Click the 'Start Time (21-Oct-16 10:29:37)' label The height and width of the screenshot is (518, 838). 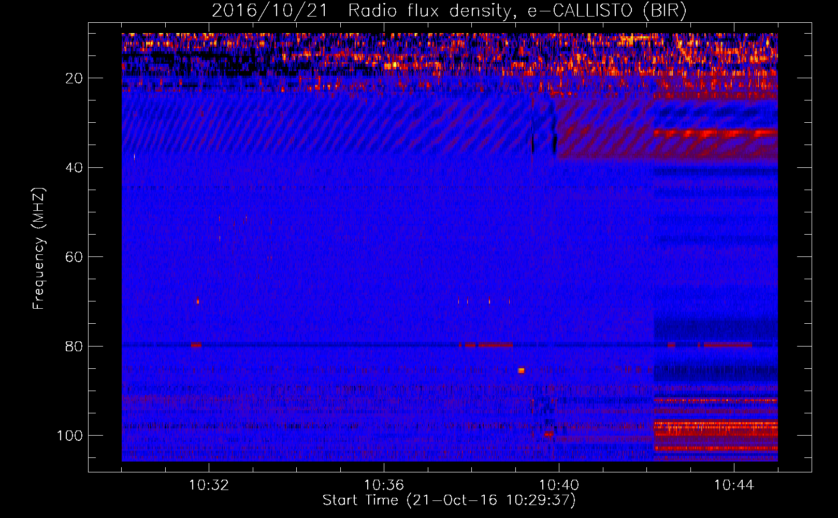[449, 500]
